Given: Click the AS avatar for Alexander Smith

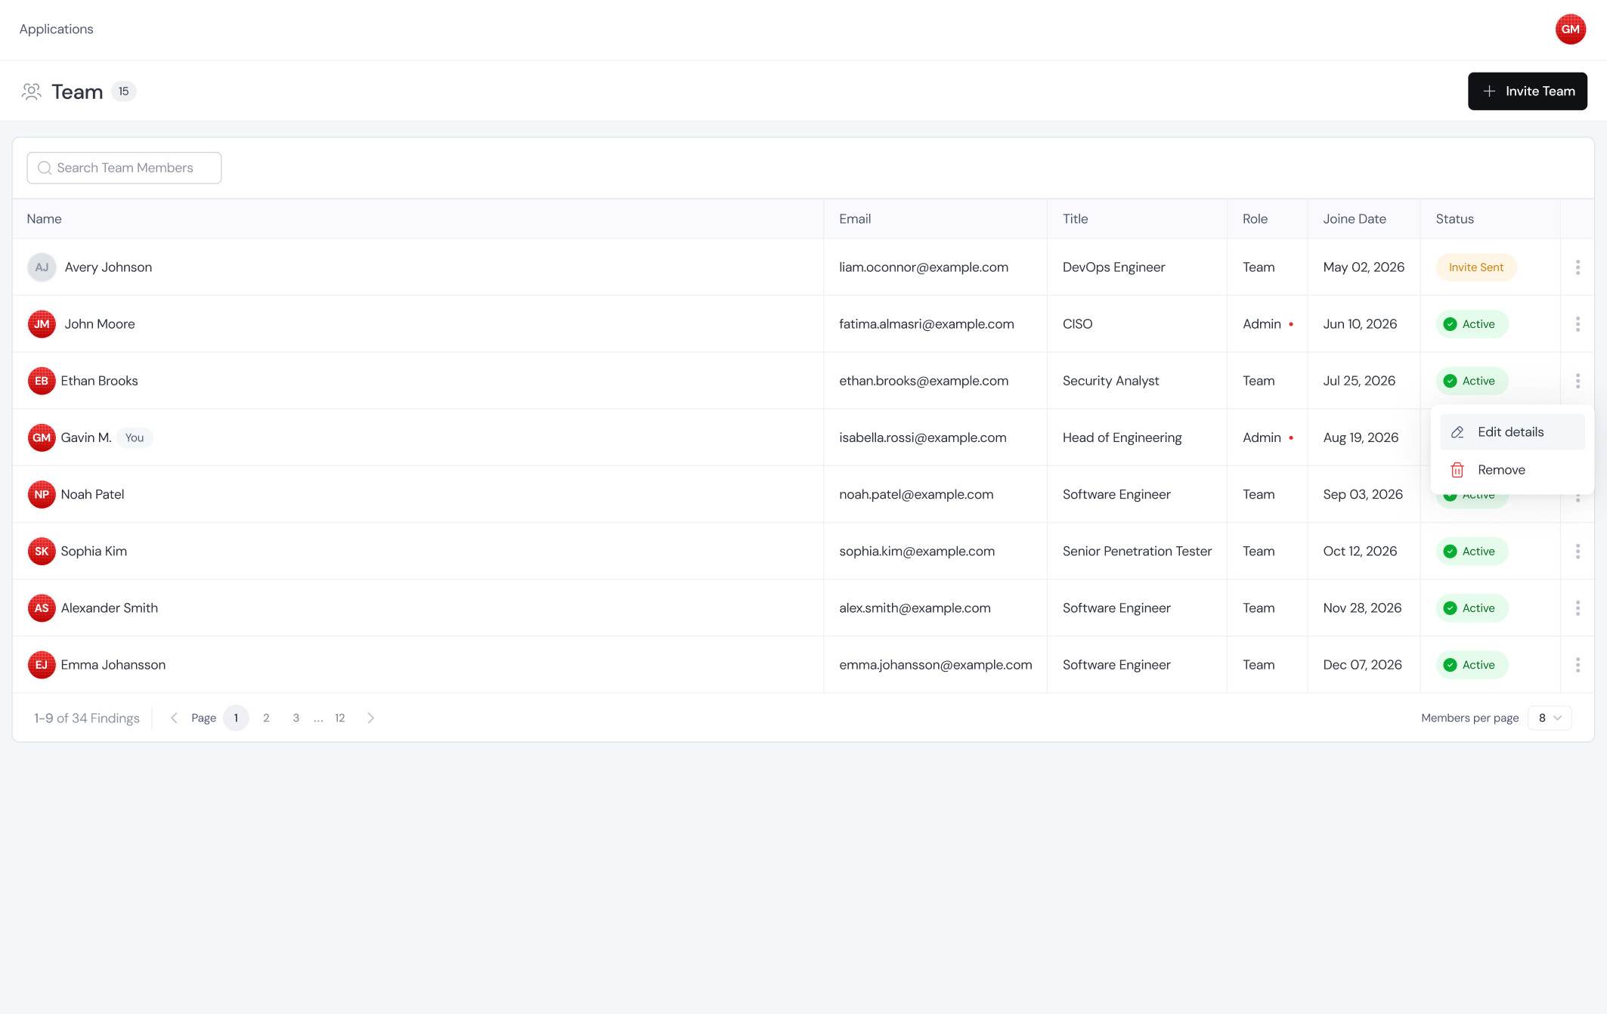Looking at the screenshot, I should pyautogui.click(x=42, y=608).
